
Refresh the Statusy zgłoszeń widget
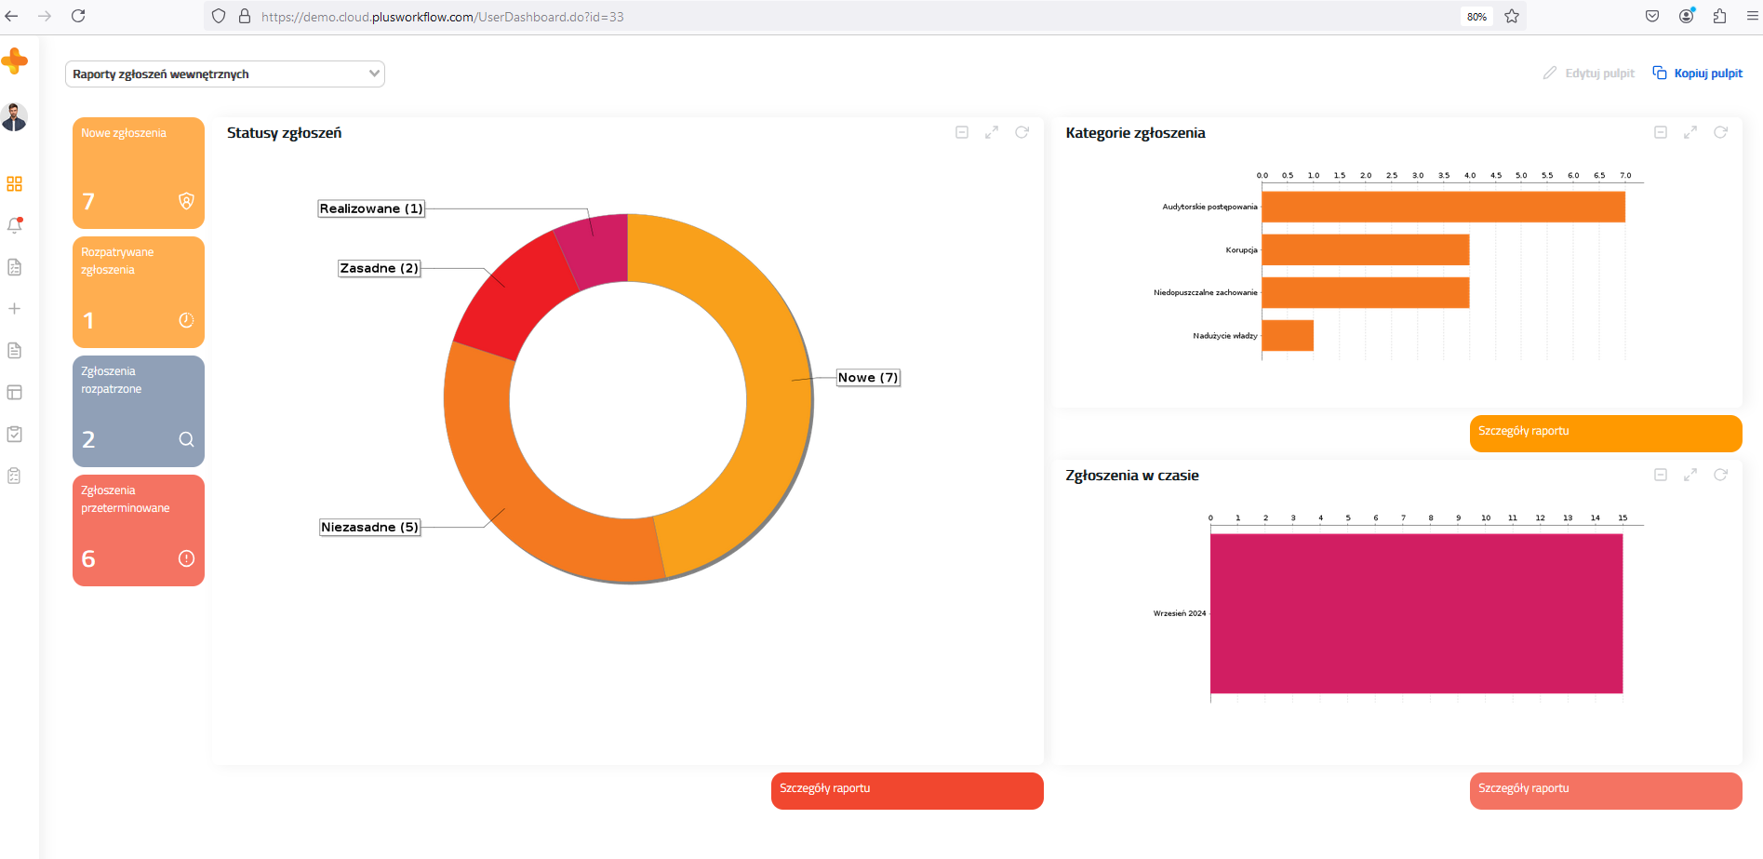[x=1022, y=133]
